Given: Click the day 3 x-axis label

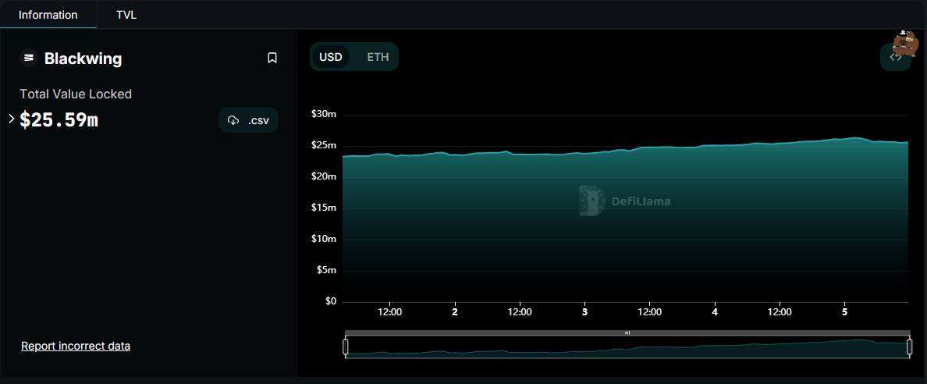Looking at the screenshot, I should [584, 312].
